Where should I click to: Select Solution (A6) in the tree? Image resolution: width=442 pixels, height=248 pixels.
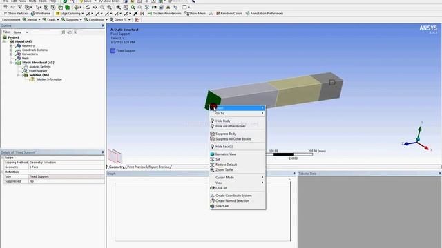(x=39, y=75)
